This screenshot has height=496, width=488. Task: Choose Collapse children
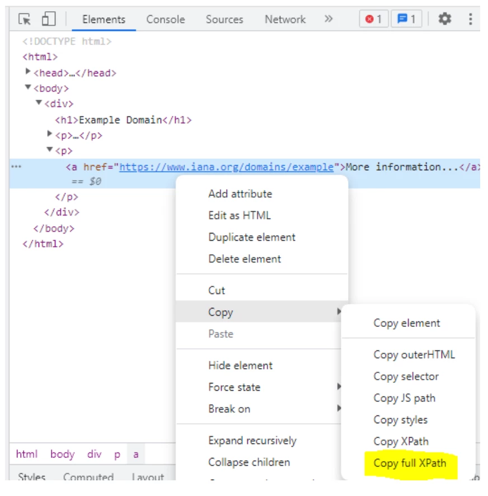259,462
